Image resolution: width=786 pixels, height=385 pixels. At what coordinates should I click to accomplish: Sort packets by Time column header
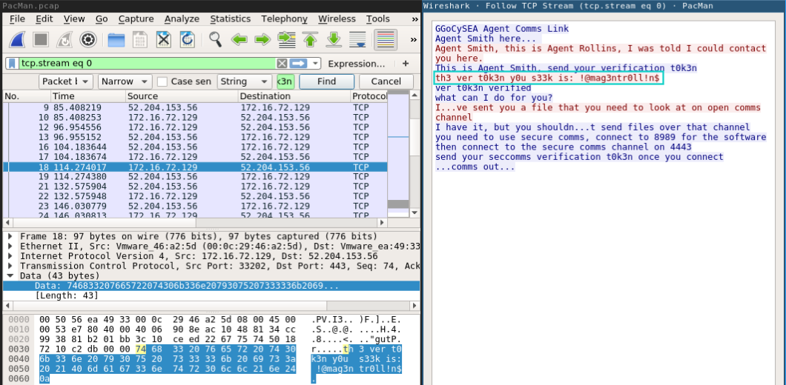click(88, 96)
